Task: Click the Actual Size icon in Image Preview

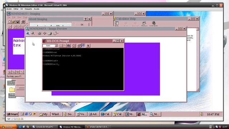Action: tap(39, 33)
